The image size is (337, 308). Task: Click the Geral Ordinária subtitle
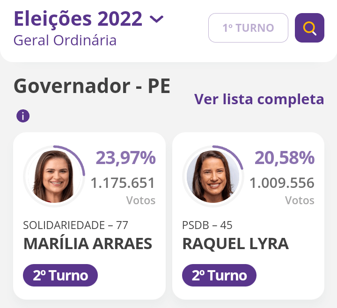65,40
